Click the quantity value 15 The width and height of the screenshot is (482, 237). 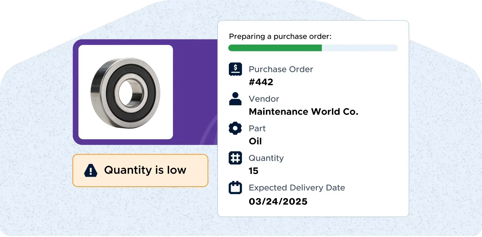tap(254, 171)
